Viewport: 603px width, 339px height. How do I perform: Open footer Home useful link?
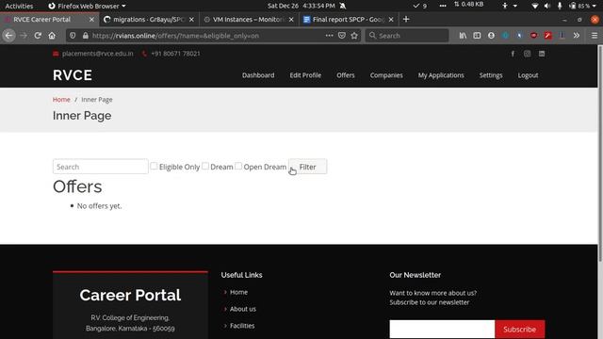[x=238, y=292]
